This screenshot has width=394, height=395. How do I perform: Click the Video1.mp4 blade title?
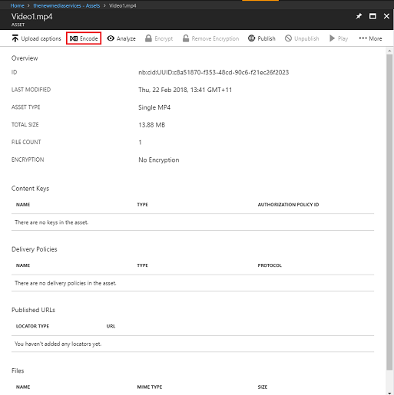click(x=31, y=16)
